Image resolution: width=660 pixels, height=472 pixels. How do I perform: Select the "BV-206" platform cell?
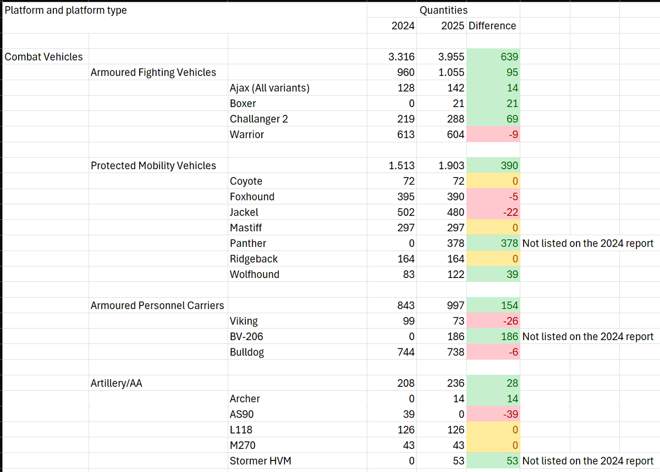tap(297, 336)
